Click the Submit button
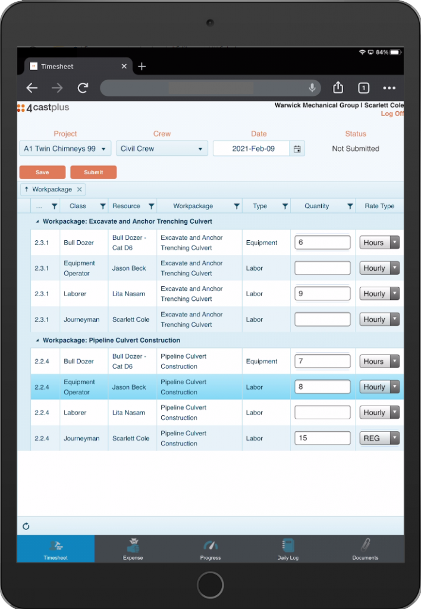The width and height of the screenshot is (421, 609). tap(93, 172)
